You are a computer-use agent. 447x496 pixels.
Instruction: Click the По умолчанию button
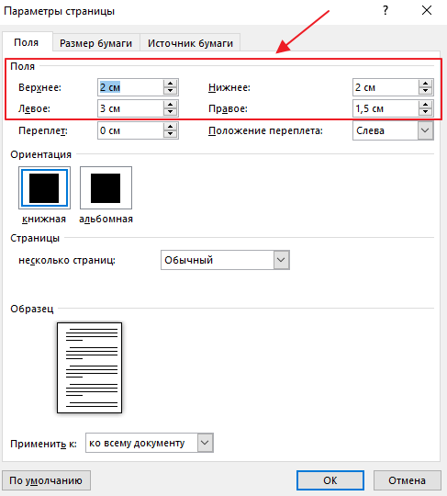[x=46, y=480]
